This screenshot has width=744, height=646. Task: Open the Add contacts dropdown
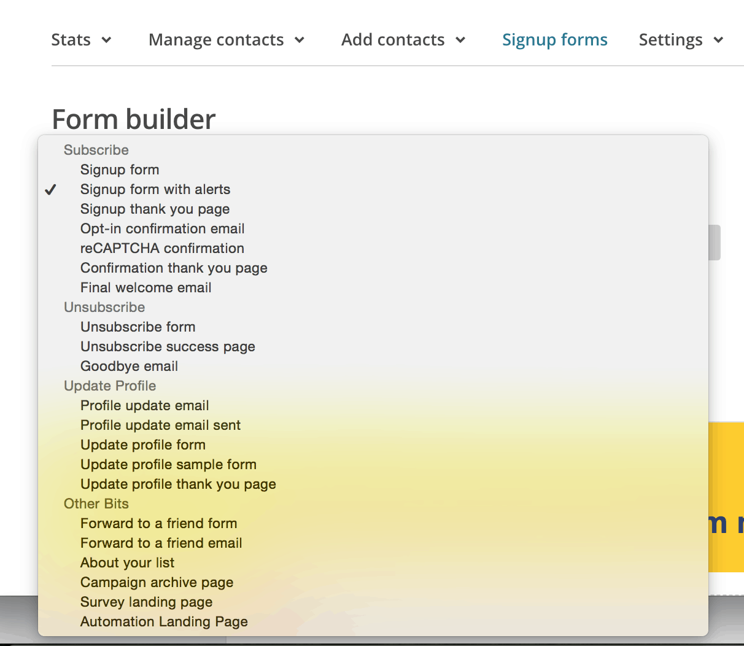(403, 40)
